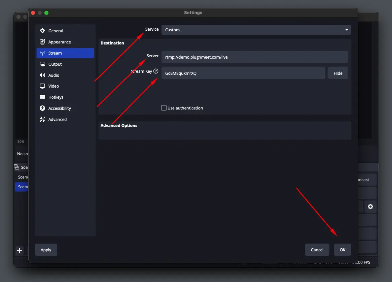Highlight the Stream settings tab

(65, 53)
